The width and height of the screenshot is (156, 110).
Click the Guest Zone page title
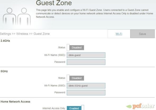(54, 3)
